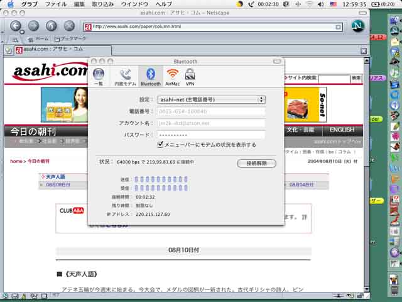Open the グラブ menu

coord(30,4)
